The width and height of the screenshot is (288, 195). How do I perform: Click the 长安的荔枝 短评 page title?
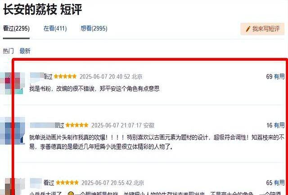pos(42,9)
